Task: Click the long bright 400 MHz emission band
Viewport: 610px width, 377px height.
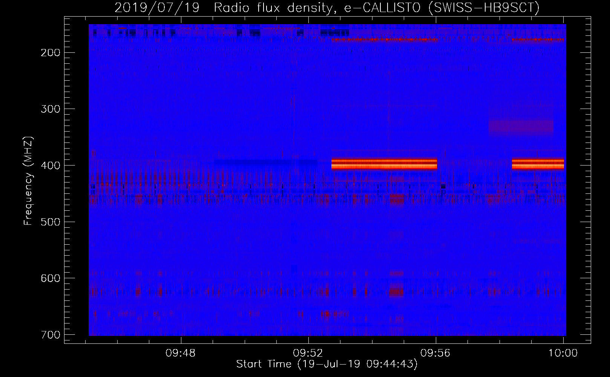Action: [384, 164]
